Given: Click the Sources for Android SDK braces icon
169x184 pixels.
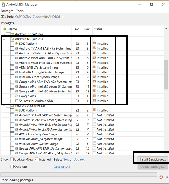Looking at the screenshot, I should click(x=16, y=101).
